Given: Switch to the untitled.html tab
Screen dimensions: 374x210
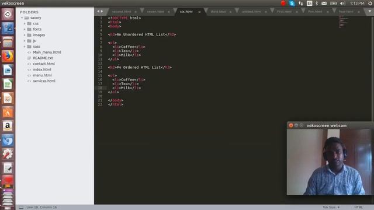Looking at the screenshot, I should click(x=251, y=12).
